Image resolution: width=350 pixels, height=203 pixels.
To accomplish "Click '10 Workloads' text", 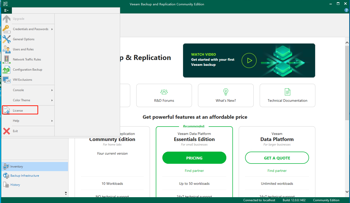I will 112,184.
